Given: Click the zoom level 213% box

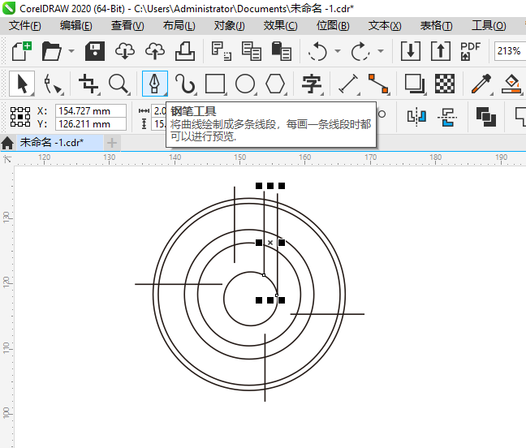Looking at the screenshot, I should [x=509, y=51].
